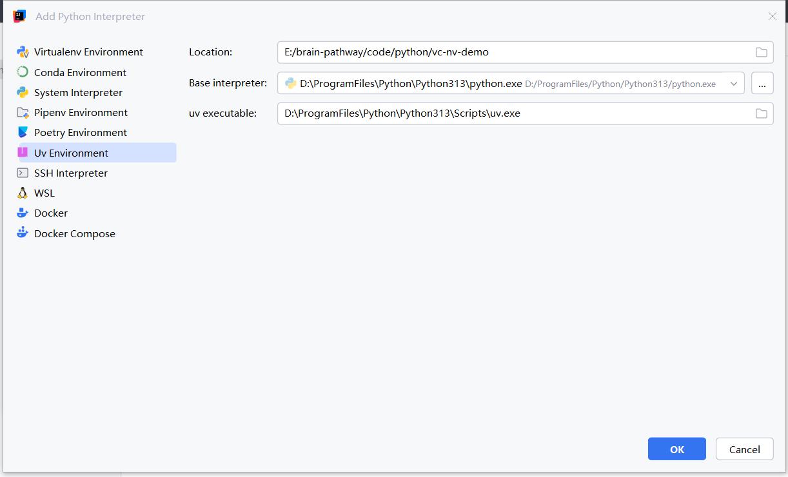Click the pink Uv Environment icon
Viewport: 788px width, 477px height.
(23, 153)
